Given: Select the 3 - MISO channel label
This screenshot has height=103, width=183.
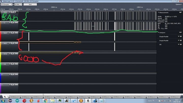Looking at the screenshot, I should click(x=4, y=43).
